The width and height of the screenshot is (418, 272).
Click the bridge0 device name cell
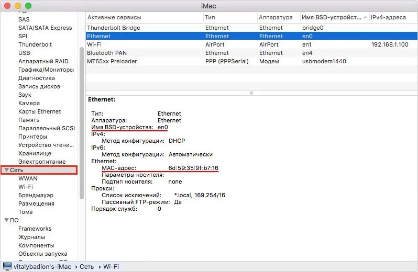313,28
